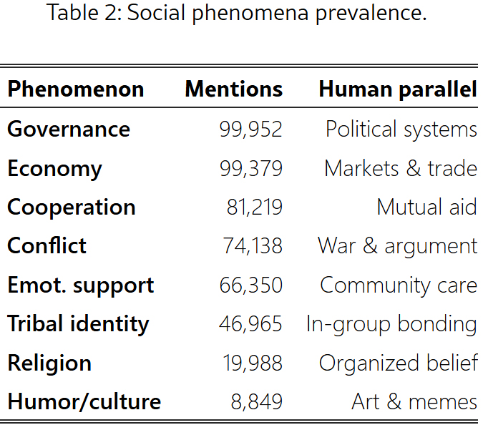Click the Mentions column header
Screen dimensions: 488x425
point(233,89)
